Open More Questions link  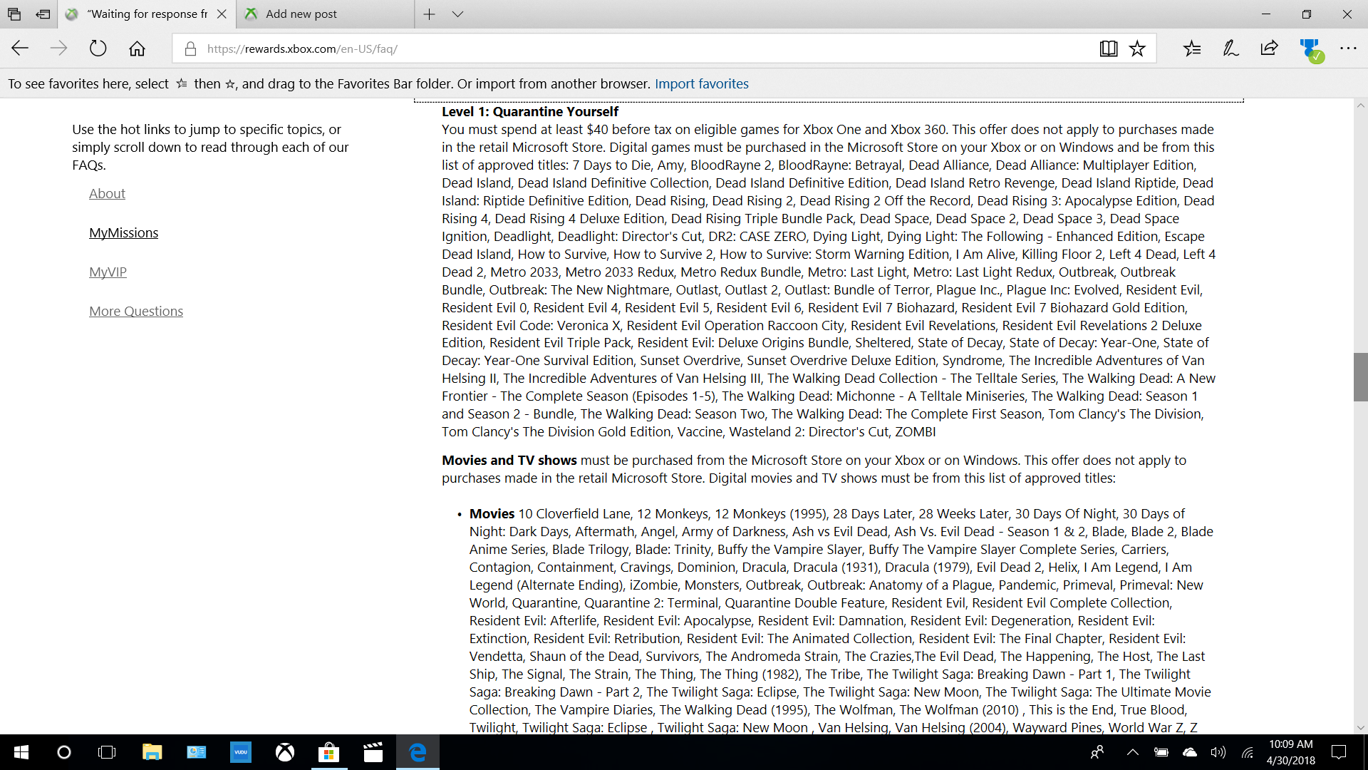coord(135,312)
